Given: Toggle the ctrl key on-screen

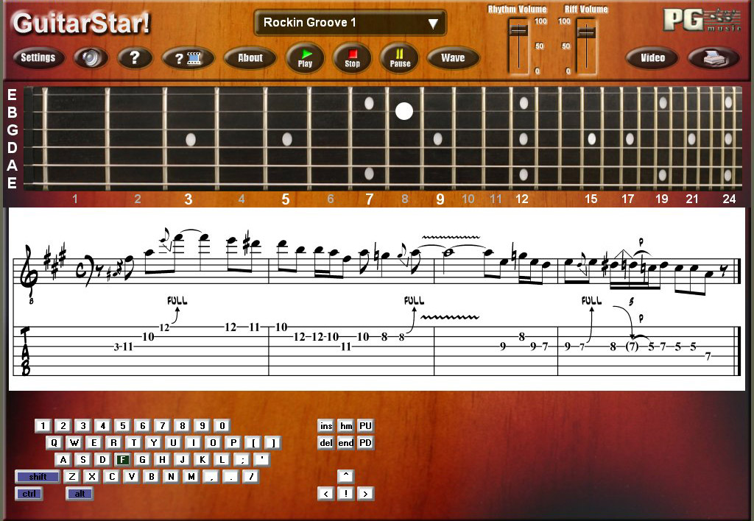Looking at the screenshot, I should 29,494.
